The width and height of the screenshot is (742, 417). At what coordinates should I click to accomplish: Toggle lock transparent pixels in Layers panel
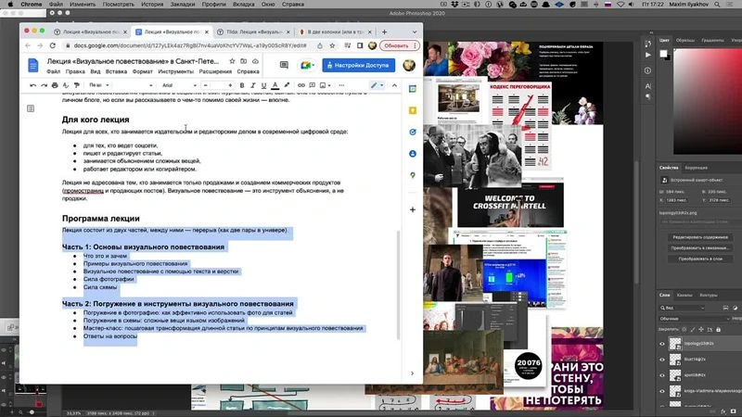684,329
